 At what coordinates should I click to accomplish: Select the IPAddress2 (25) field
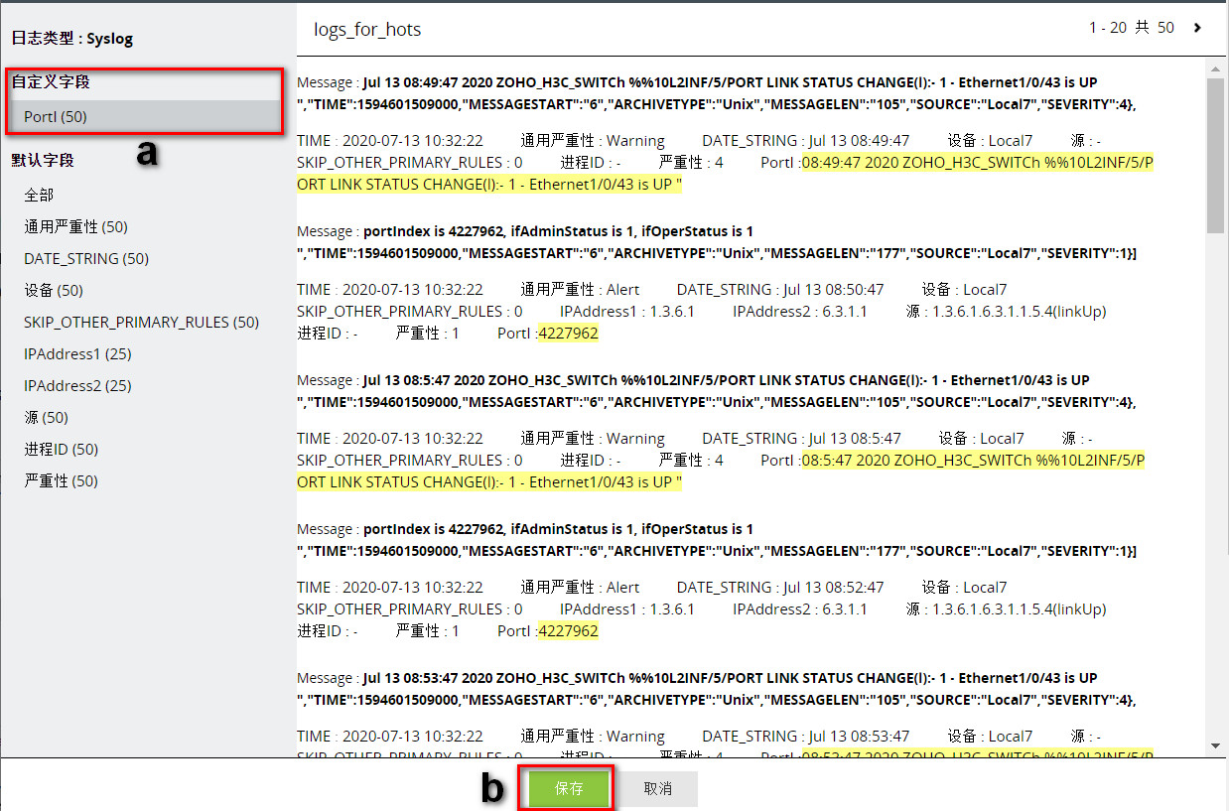coord(77,386)
